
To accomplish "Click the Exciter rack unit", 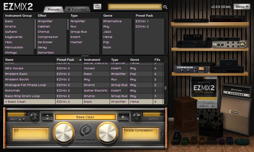I will tap(227, 69).
